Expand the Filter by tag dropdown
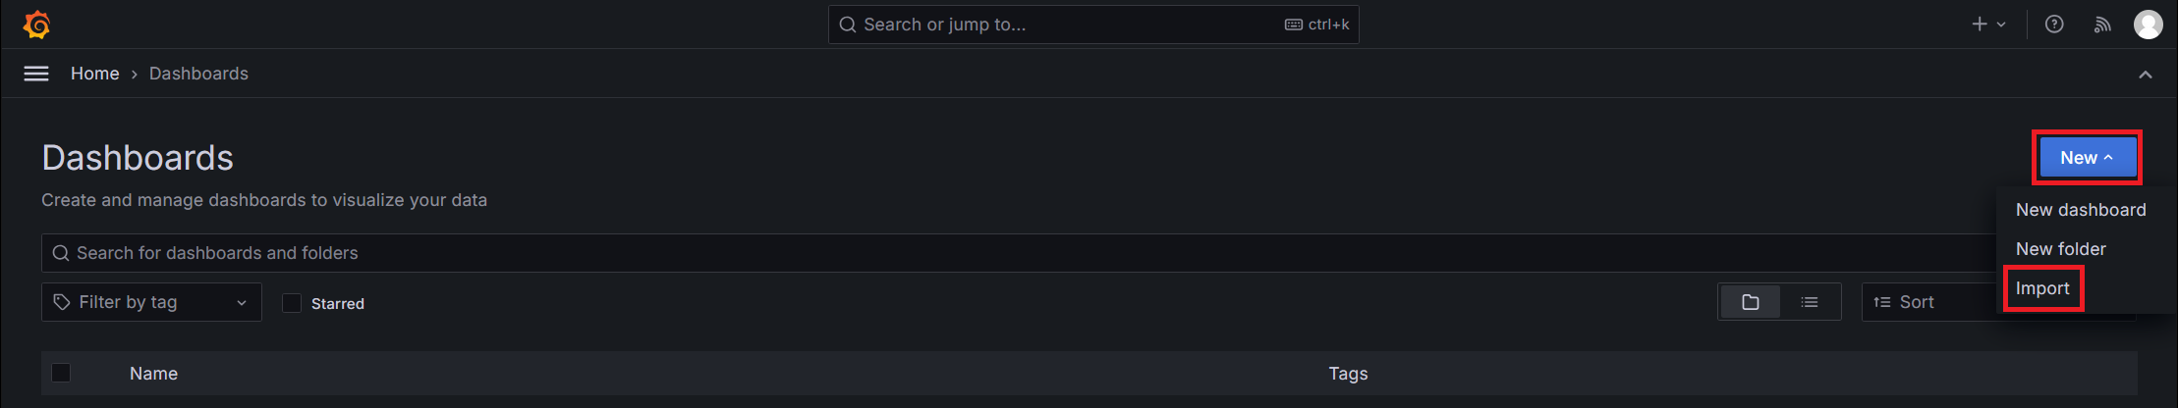This screenshot has width=2178, height=408. (151, 302)
